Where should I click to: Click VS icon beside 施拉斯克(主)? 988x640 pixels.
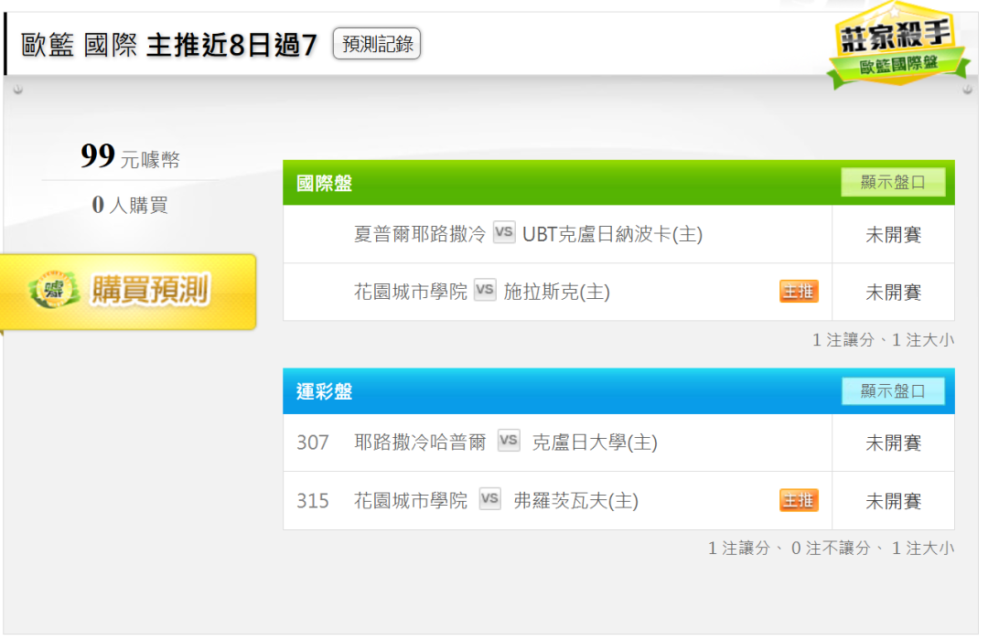tap(485, 291)
